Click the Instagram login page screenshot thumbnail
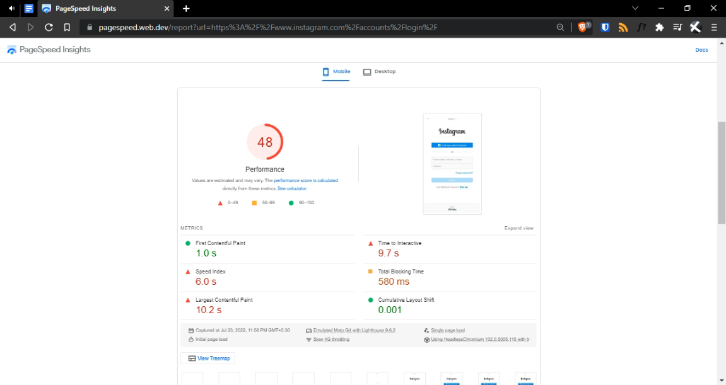 click(452, 163)
